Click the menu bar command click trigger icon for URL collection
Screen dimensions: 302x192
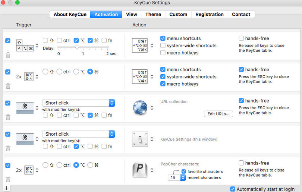[x=25, y=108]
